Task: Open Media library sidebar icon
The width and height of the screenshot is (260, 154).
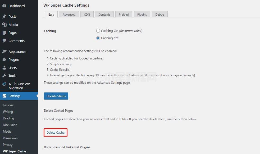Action: coord(4,25)
